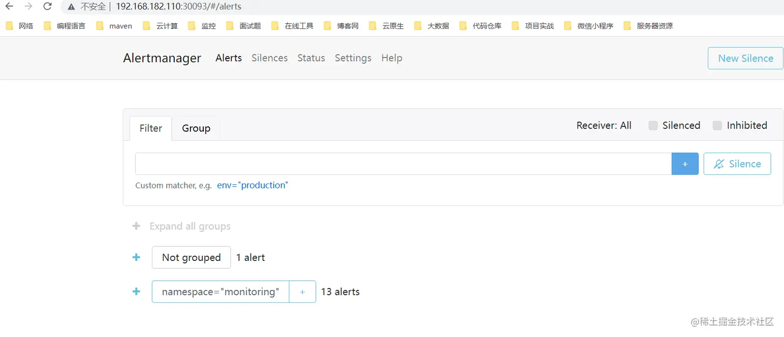This screenshot has height=337, width=784.
Task: Open the 大数据 bookmark folder
Action: 431,26
